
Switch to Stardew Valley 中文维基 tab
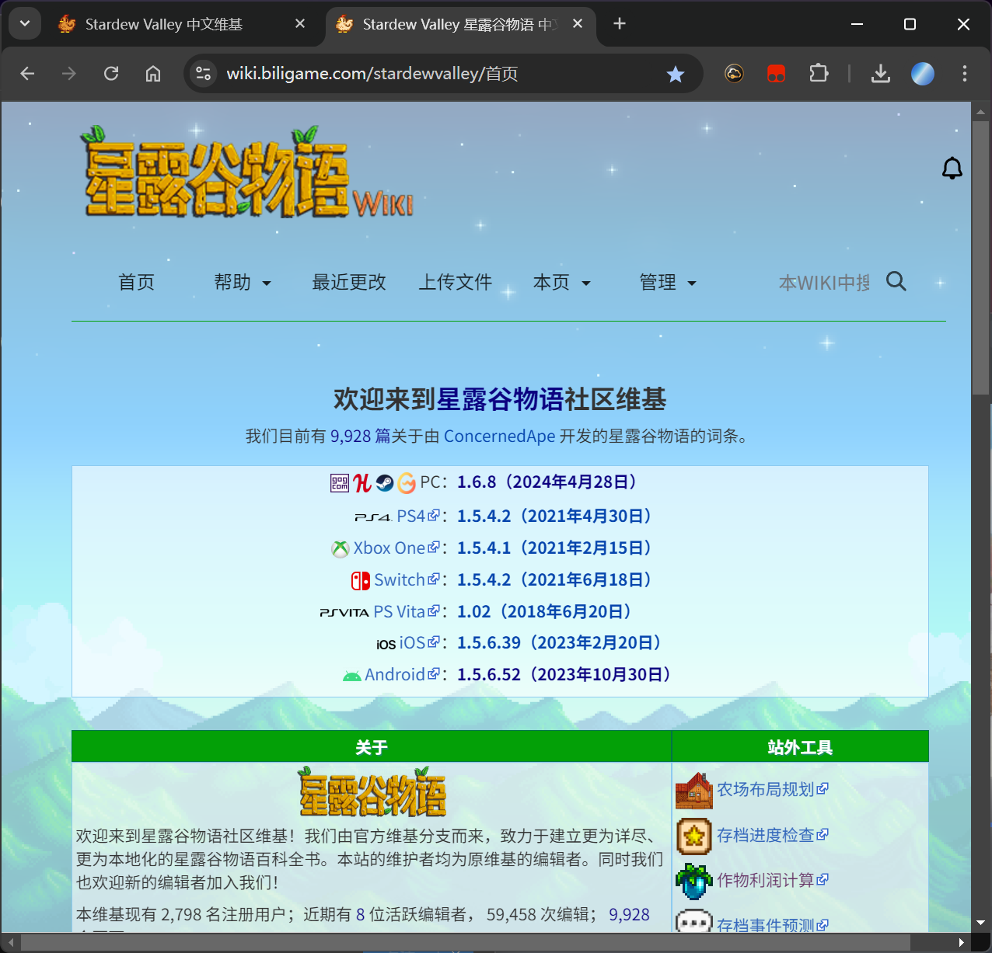[163, 24]
